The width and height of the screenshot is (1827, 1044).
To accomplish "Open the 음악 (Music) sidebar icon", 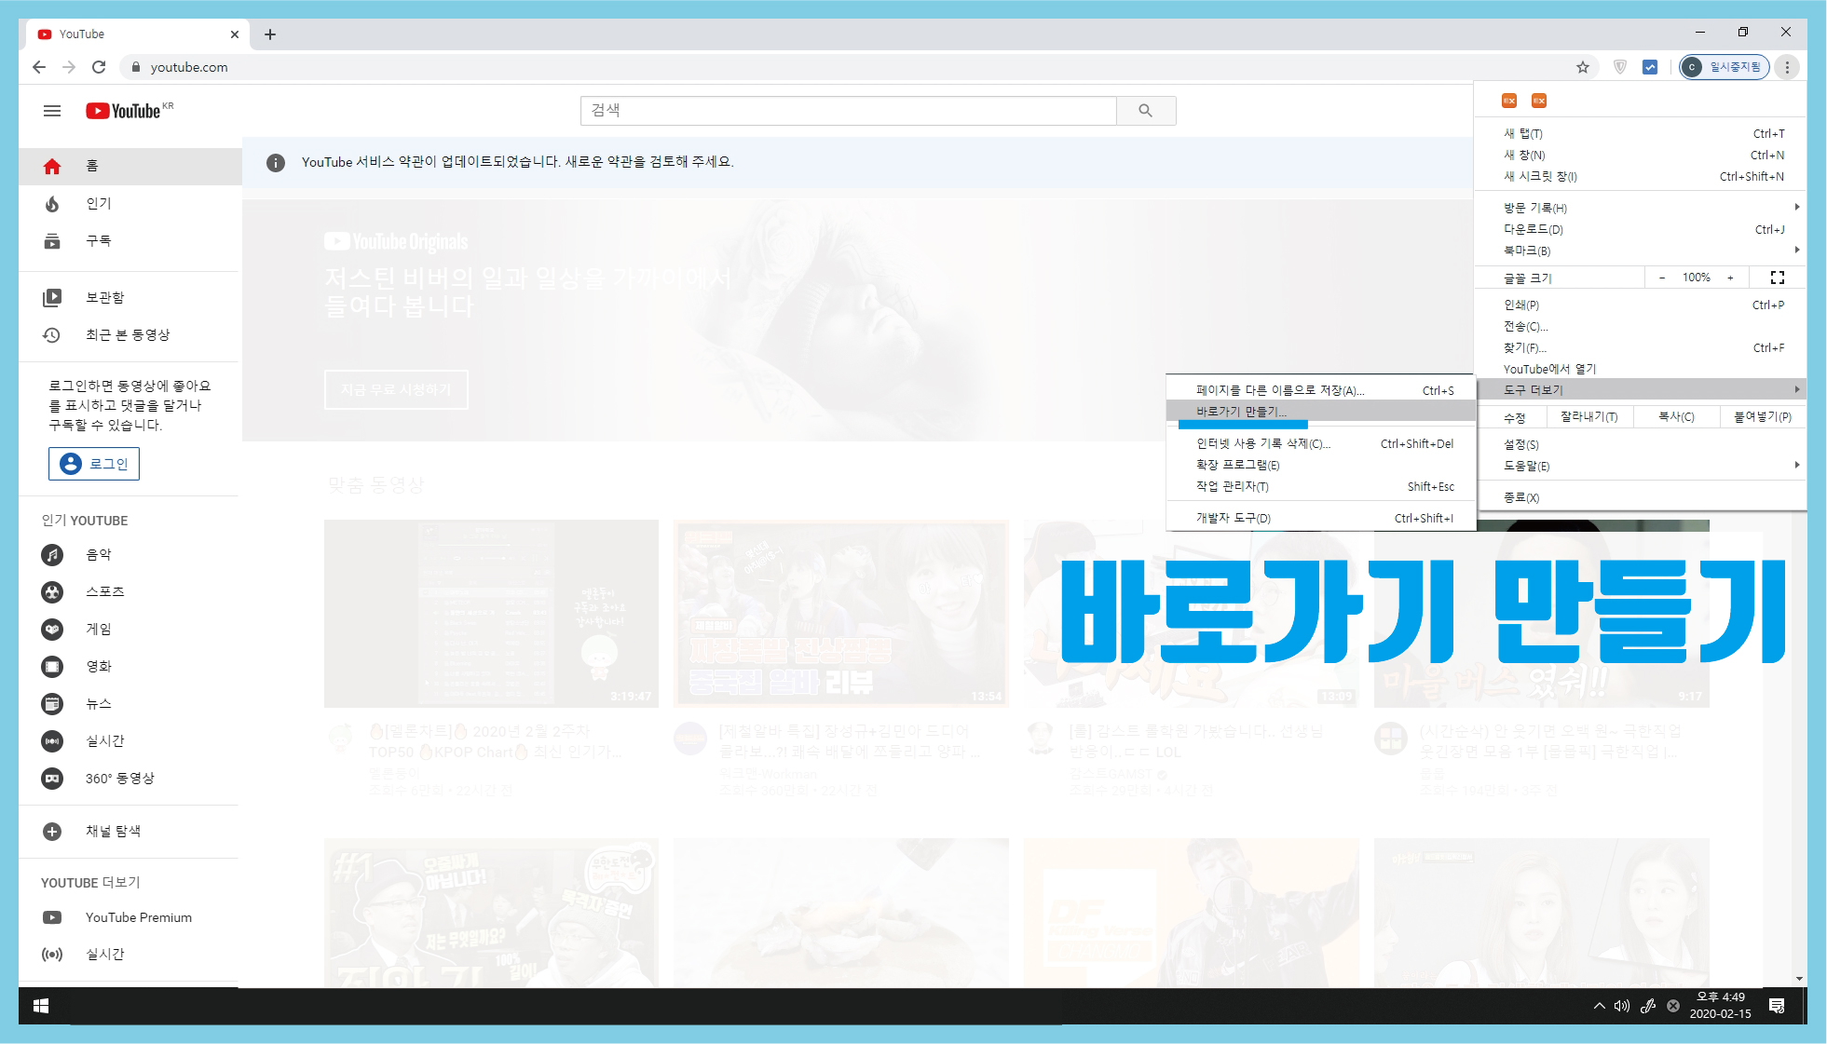I will pos(52,555).
